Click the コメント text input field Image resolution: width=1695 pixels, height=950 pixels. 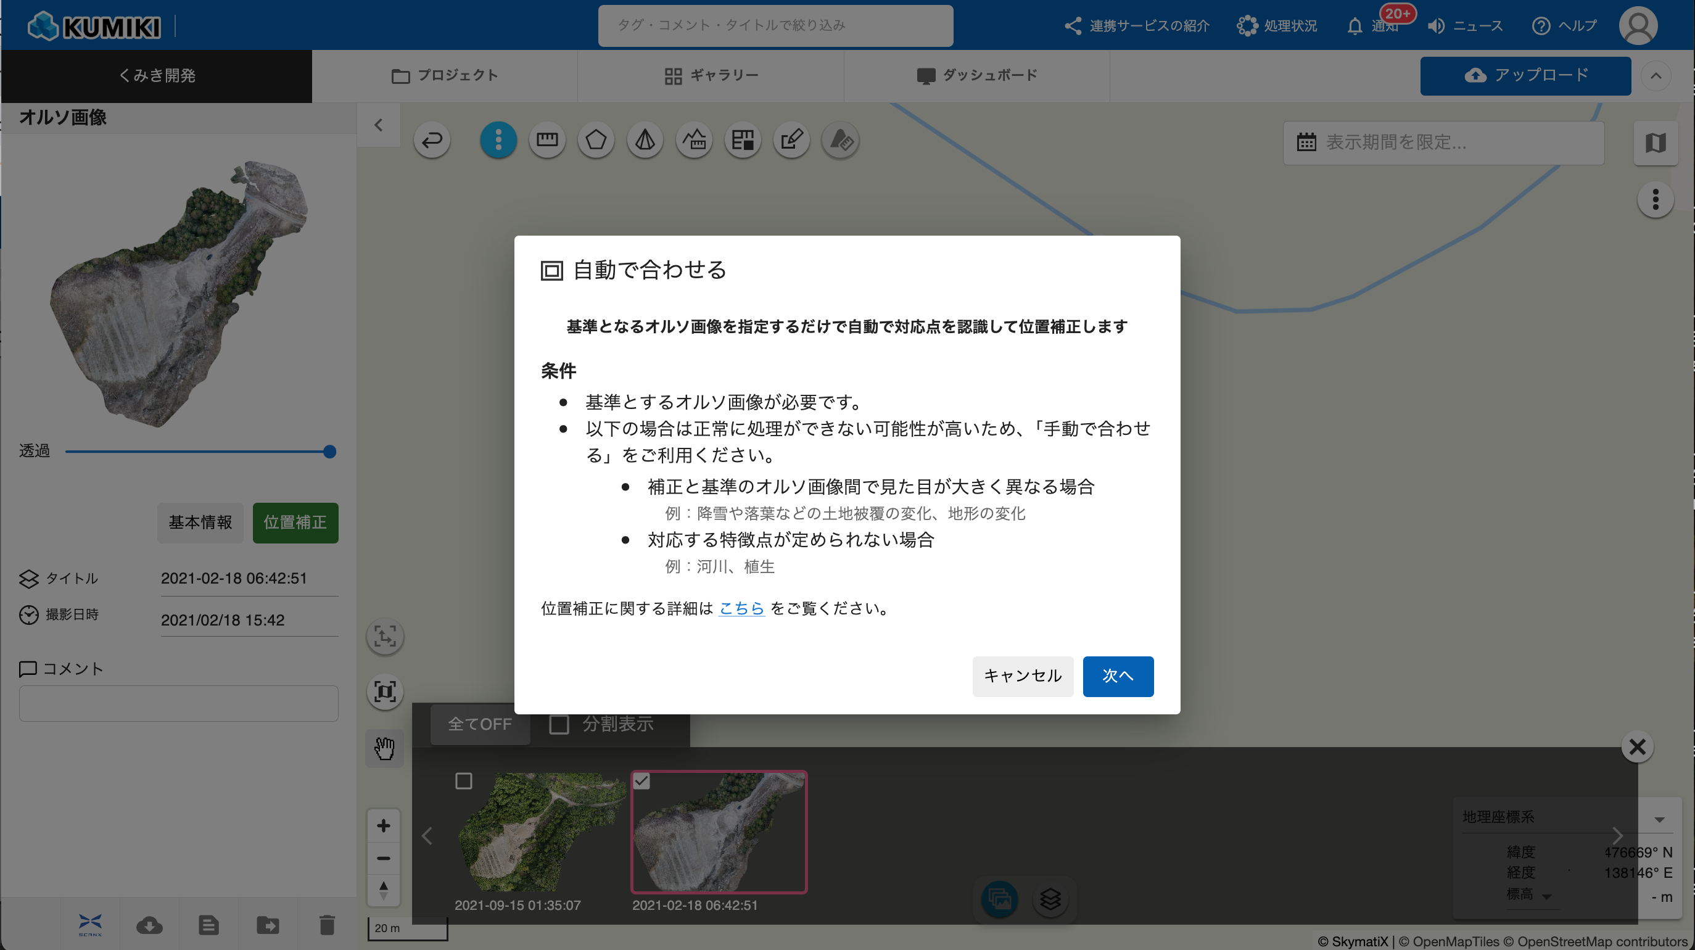coord(179,703)
